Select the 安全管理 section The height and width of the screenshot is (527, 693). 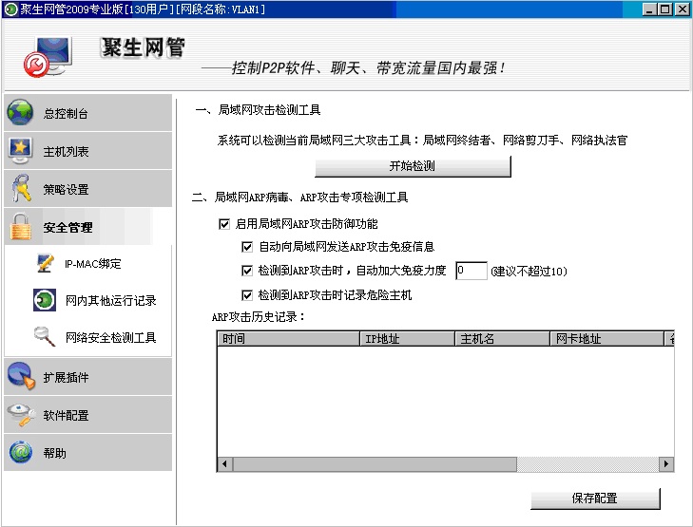(88, 227)
